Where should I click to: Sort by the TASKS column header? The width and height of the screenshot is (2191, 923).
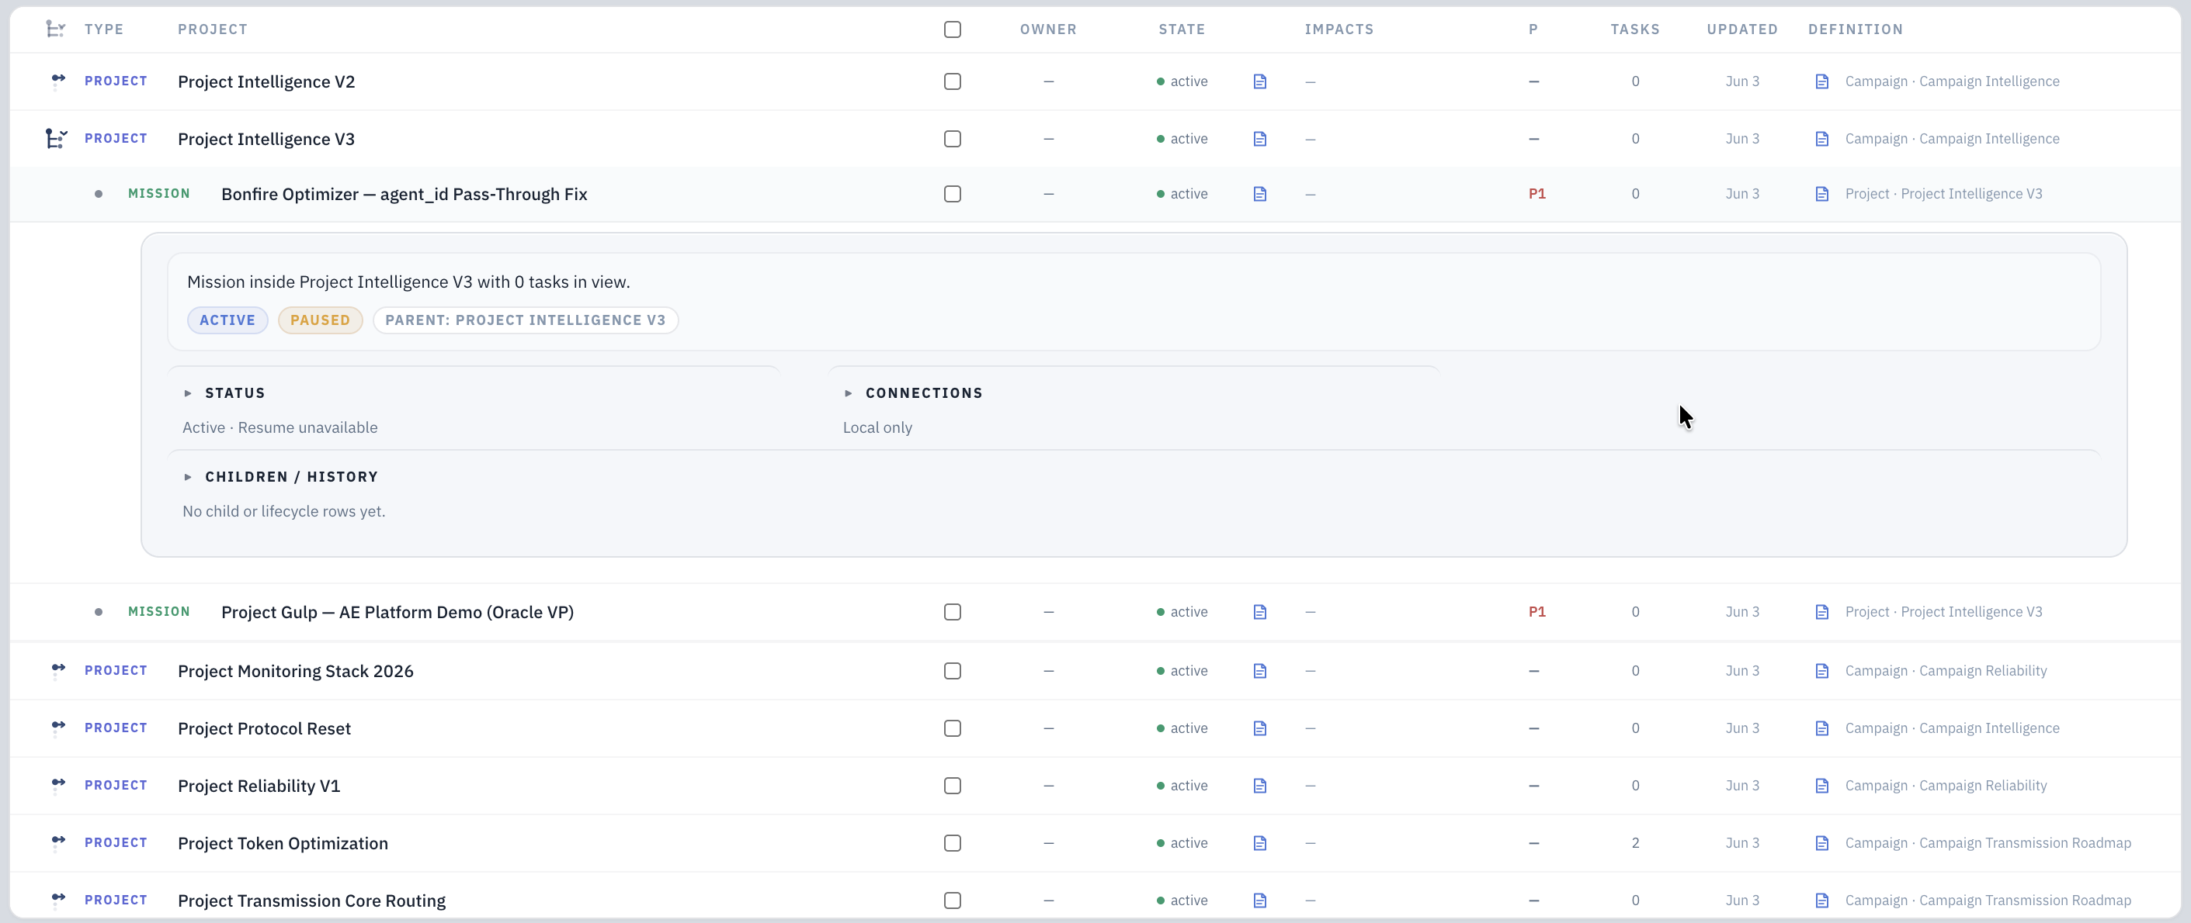pos(1635,29)
